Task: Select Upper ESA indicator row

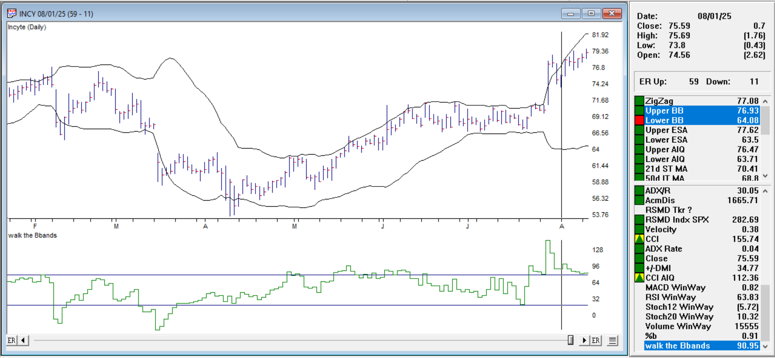Action: (x=702, y=130)
